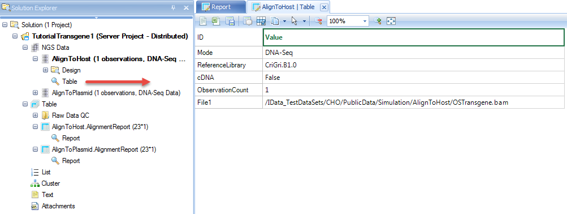567x214 pixels.
Task: Click the DNA-Seq value cell
Action: click(x=414, y=53)
